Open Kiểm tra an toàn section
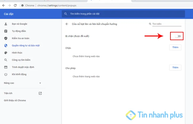The width and height of the screenshot is (193, 124). [x=20, y=38]
